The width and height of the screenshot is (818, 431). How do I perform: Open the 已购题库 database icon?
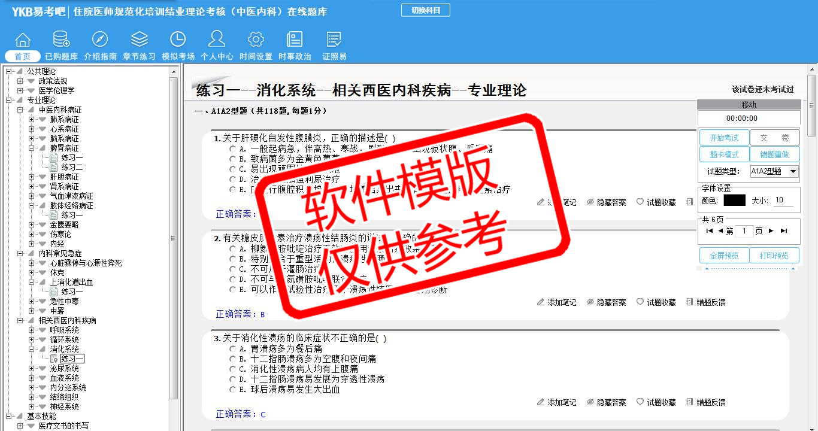point(61,40)
